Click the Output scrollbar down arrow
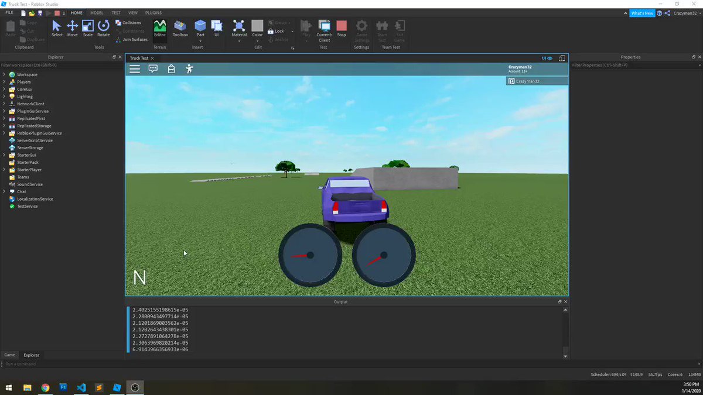 coord(565,356)
